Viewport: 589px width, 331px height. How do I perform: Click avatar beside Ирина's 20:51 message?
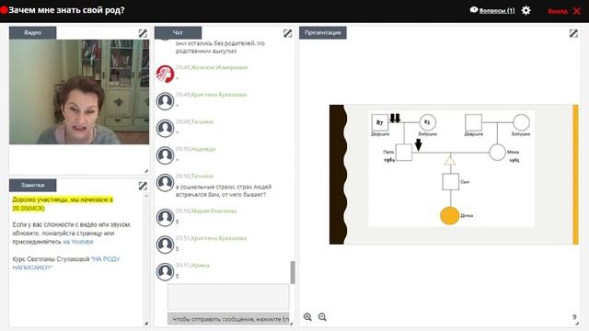click(x=165, y=271)
